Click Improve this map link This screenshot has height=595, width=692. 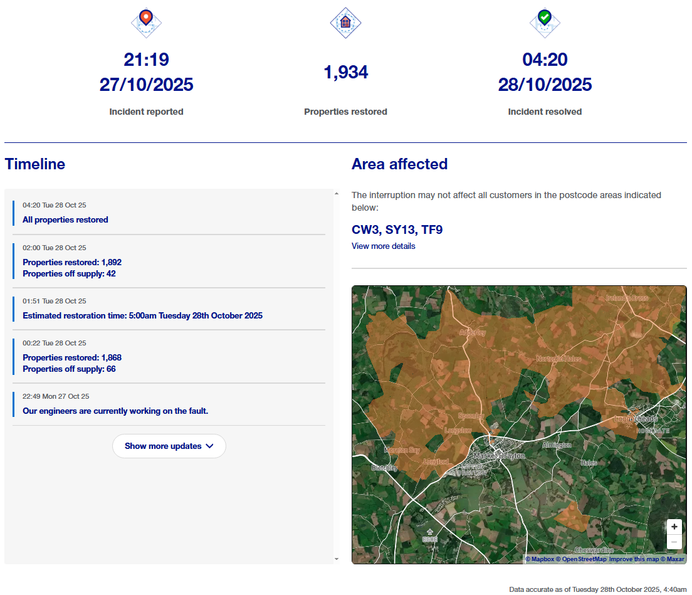pyautogui.click(x=634, y=559)
